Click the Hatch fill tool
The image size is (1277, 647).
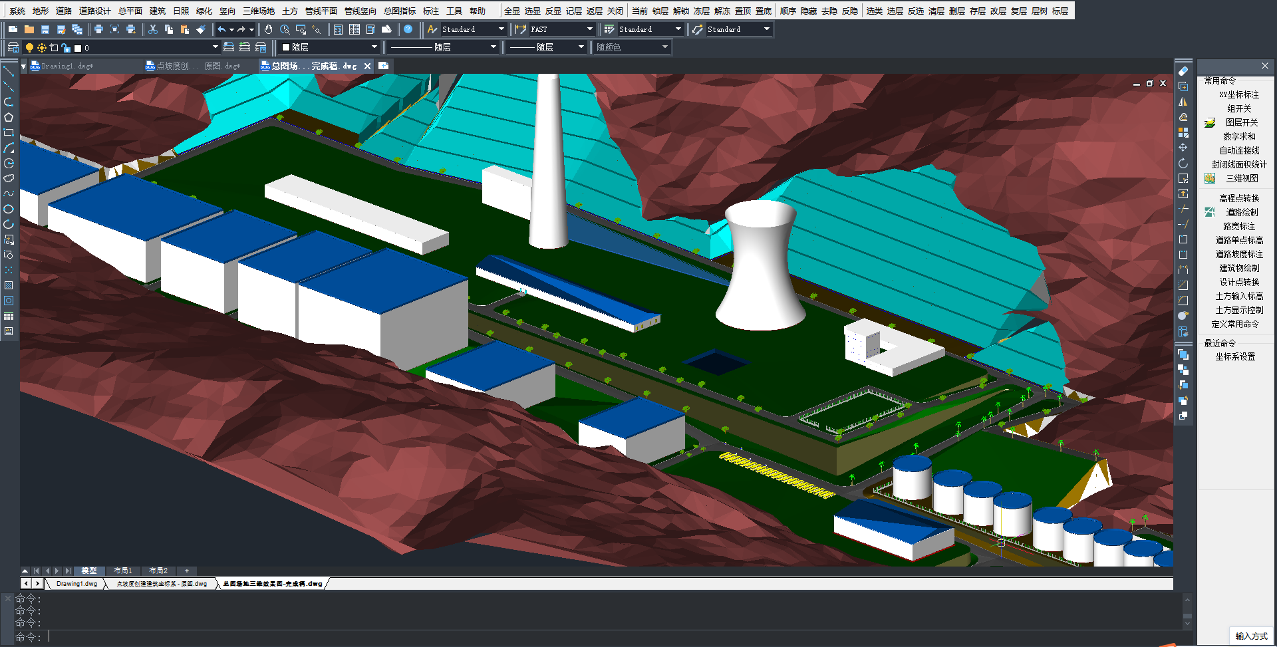click(9, 285)
